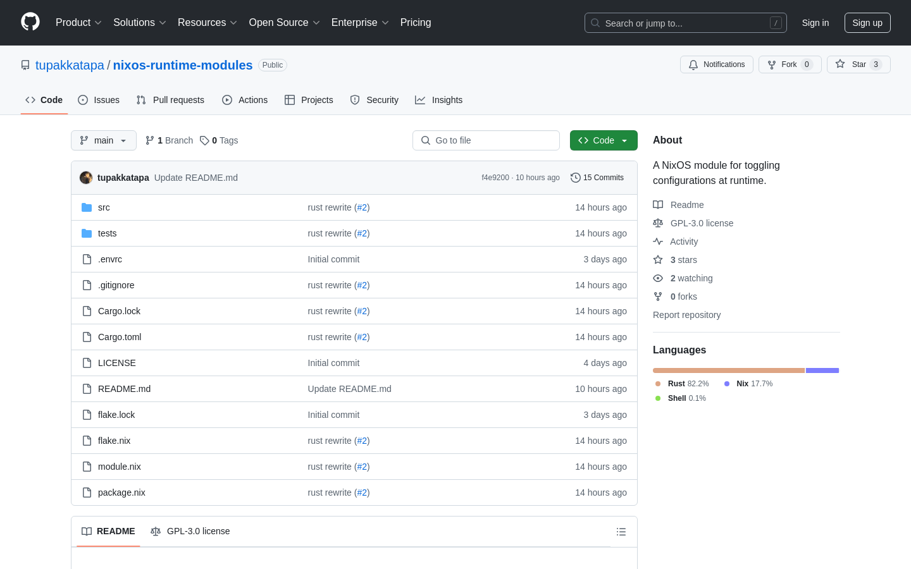This screenshot has height=569, width=911.
Task: Switch to the Issues tab
Action: pyautogui.click(x=99, y=100)
